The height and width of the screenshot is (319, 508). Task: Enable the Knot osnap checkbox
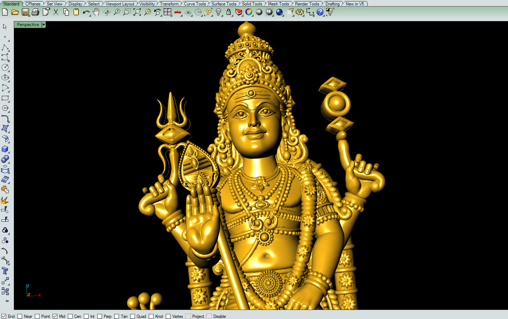151,316
